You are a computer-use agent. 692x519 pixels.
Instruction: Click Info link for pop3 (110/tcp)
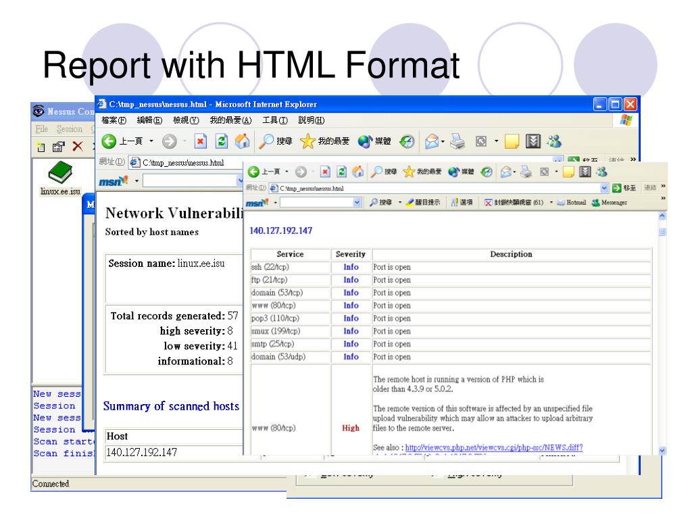click(x=351, y=318)
